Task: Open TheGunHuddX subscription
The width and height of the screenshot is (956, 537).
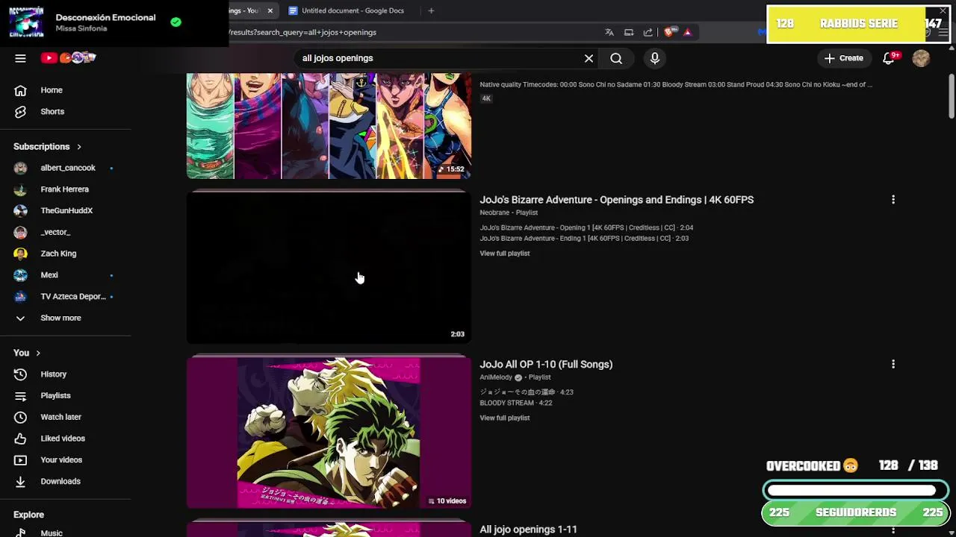Action: pos(66,211)
